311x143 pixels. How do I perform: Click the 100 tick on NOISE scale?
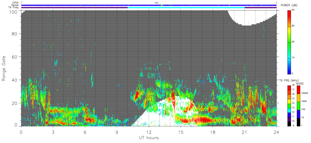click(x=303, y=109)
